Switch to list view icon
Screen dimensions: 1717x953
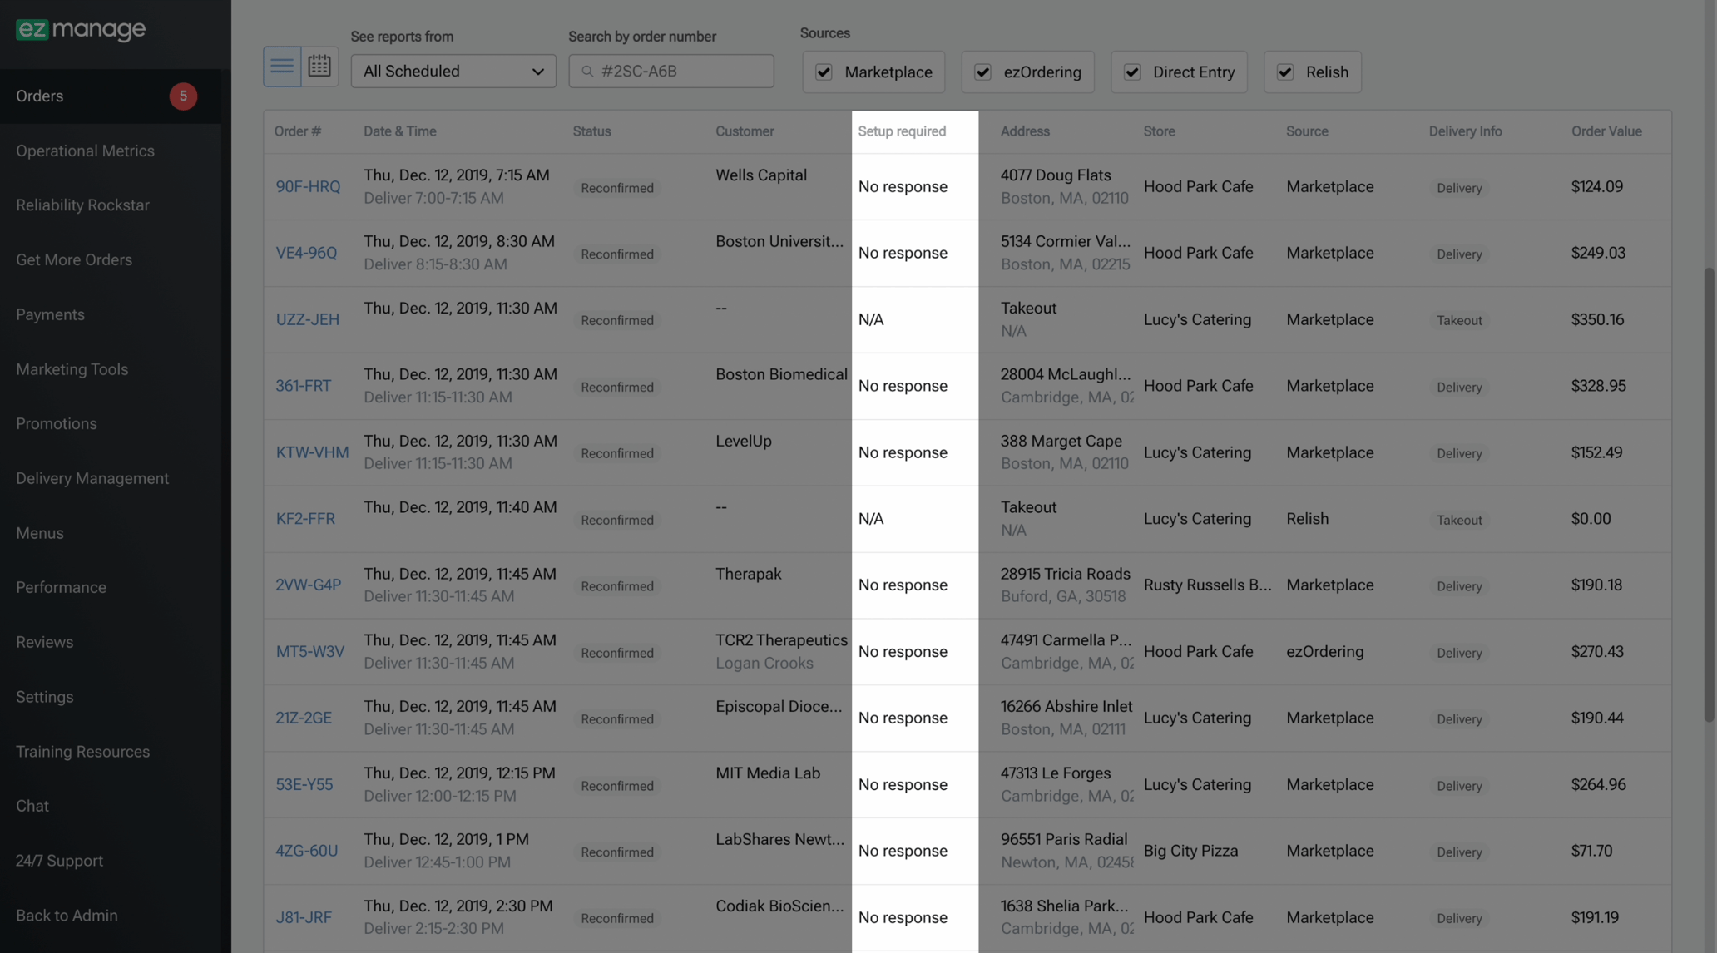[282, 67]
